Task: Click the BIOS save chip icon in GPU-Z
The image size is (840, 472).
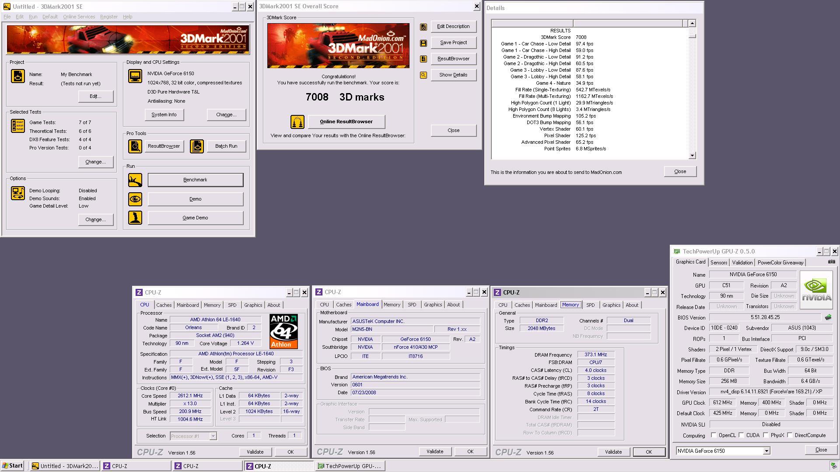Action: tap(828, 317)
